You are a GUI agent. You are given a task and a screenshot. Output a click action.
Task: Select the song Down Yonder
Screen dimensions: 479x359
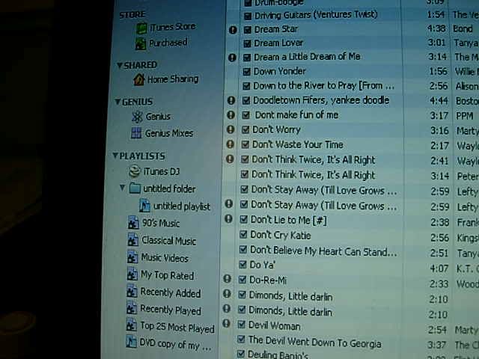click(x=279, y=72)
